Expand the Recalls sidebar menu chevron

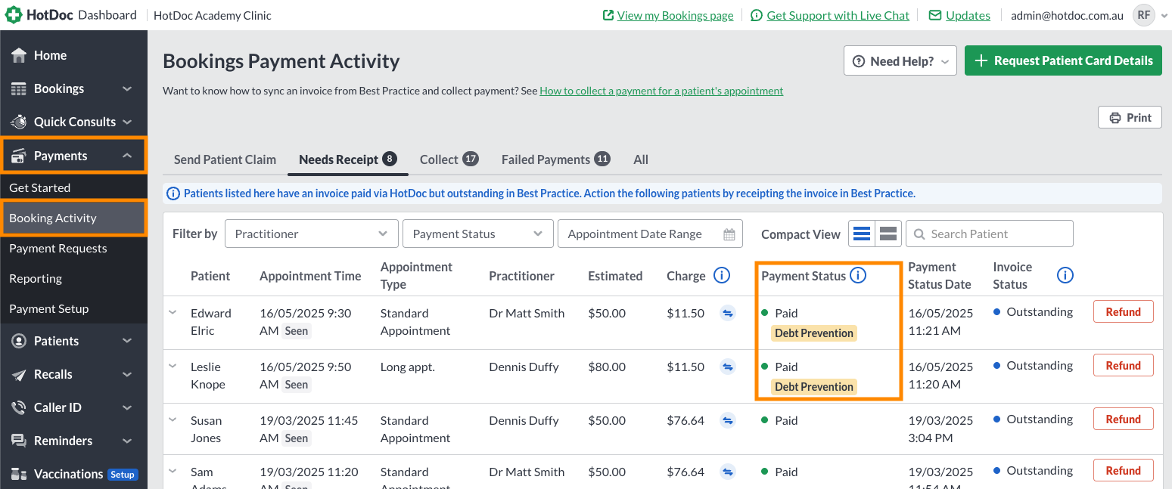tap(127, 374)
